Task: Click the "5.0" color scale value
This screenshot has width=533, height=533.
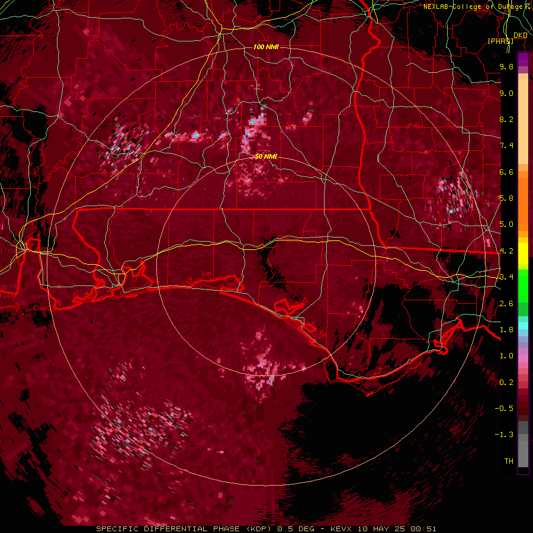Action: point(506,224)
